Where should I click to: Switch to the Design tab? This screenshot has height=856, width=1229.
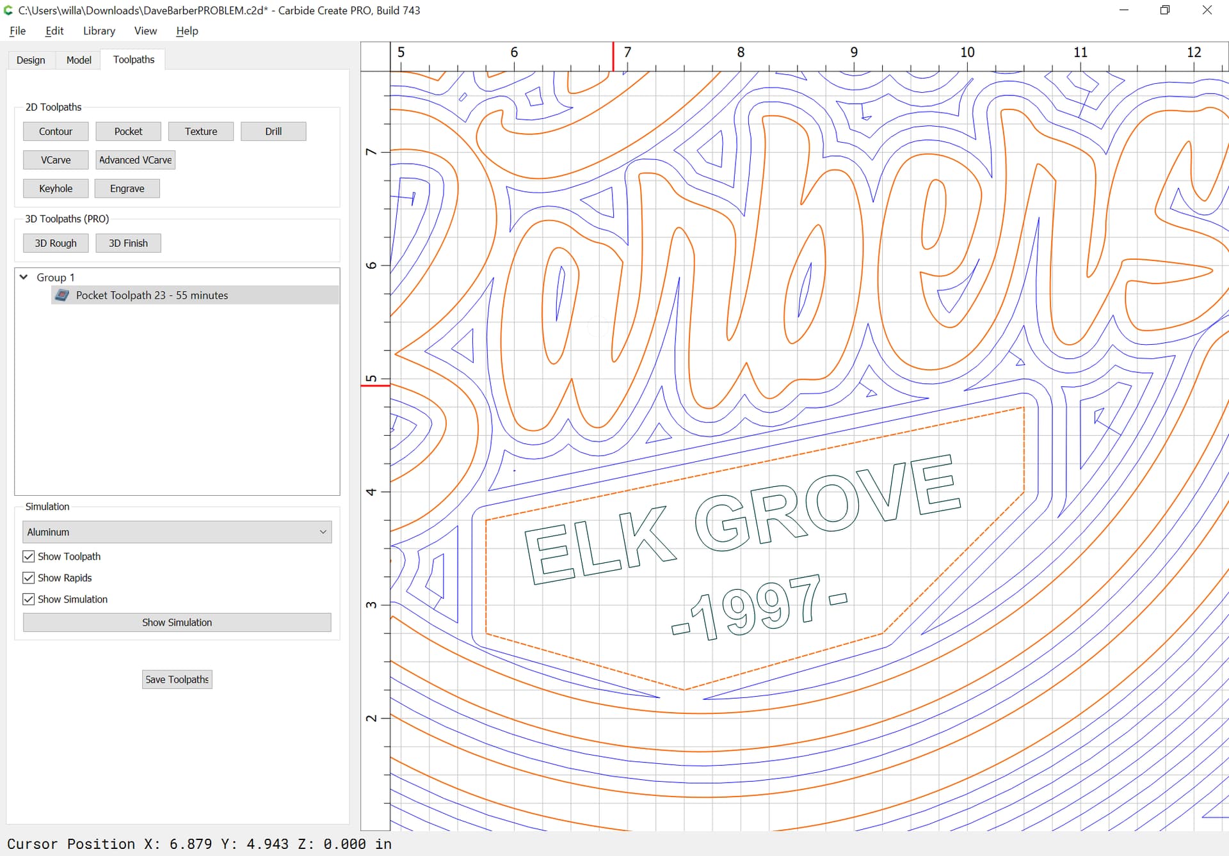(31, 60)
